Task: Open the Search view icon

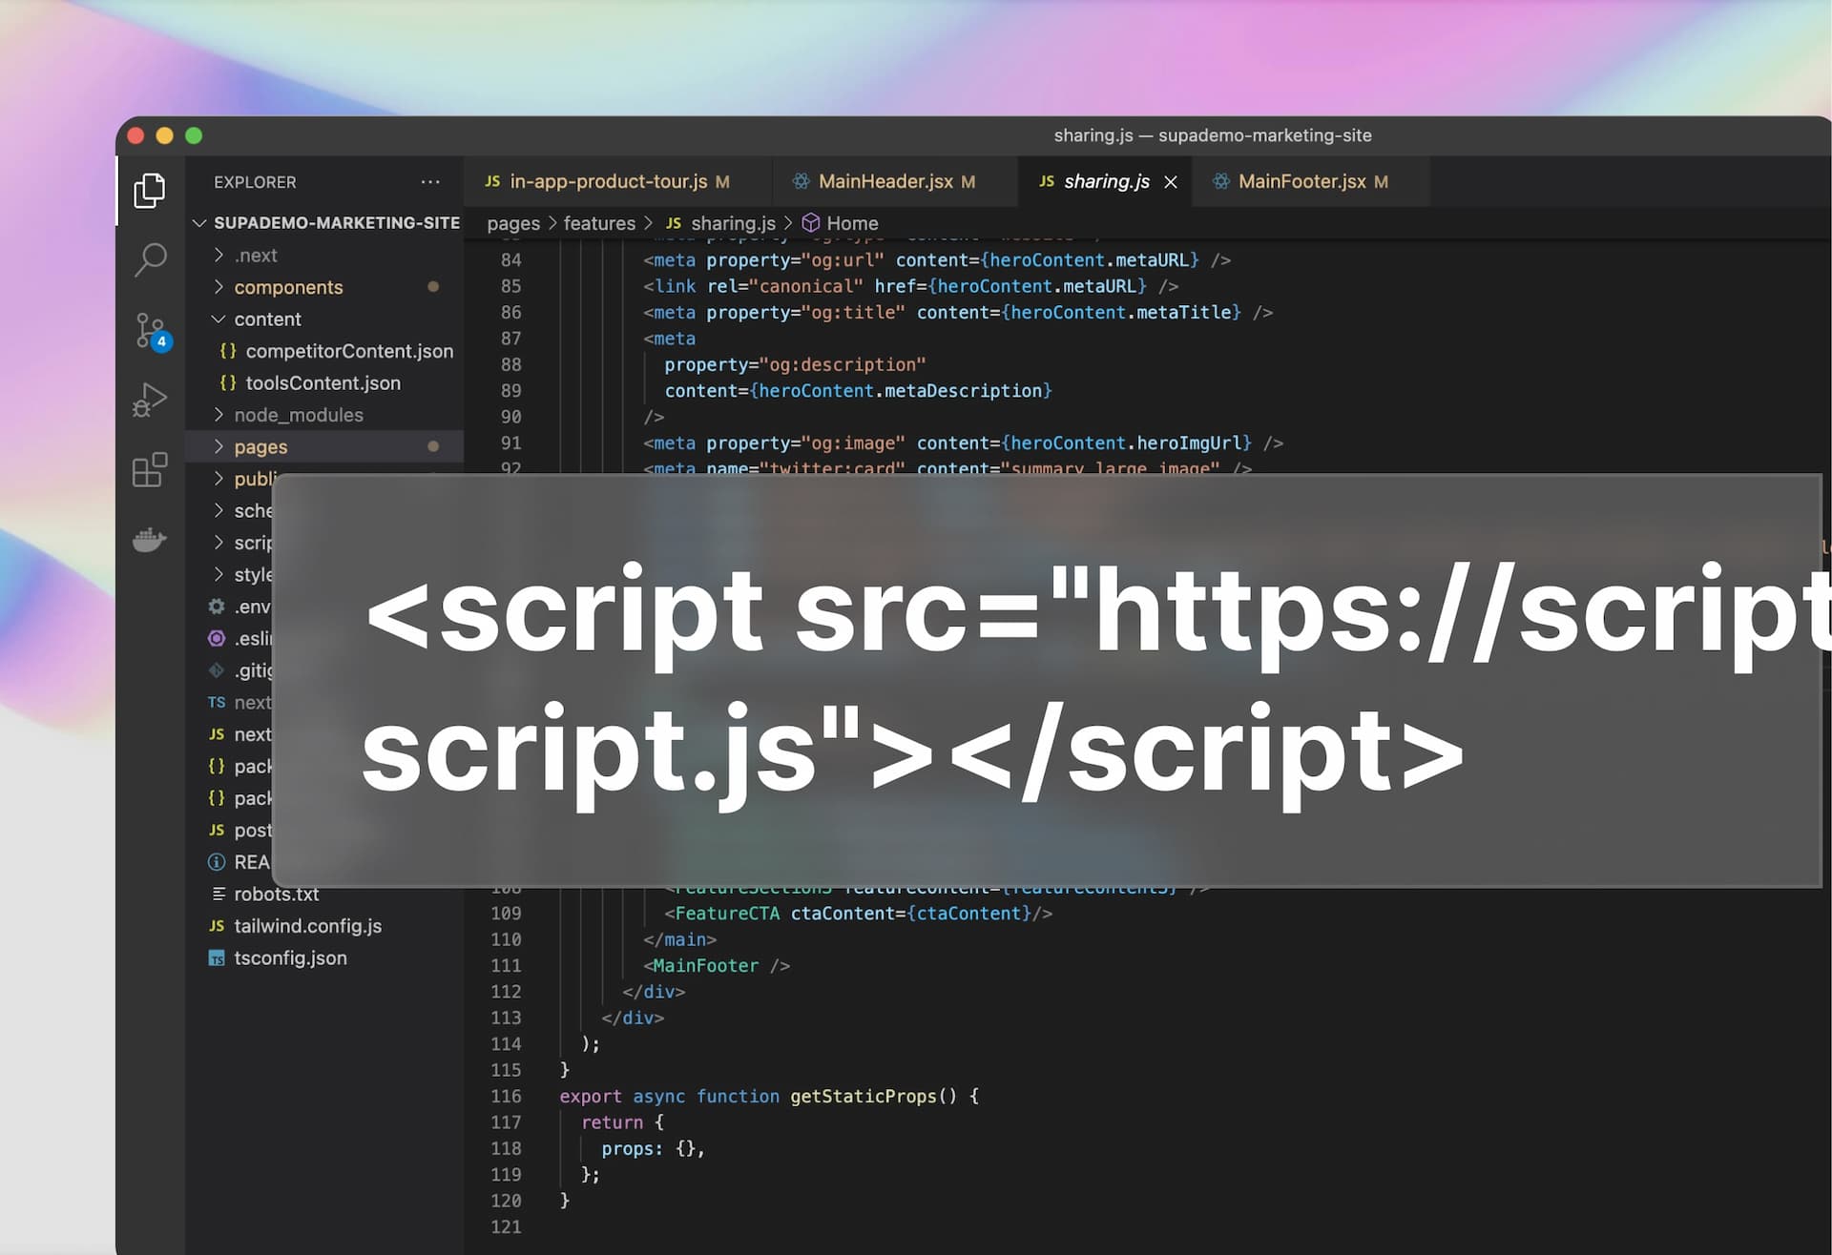Action: pyautogui.click(x=150, y=258)
